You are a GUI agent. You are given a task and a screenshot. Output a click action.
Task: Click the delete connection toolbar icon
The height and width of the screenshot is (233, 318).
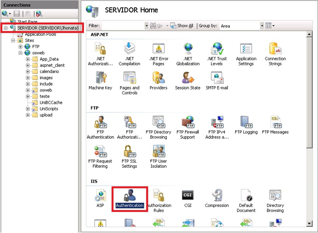[39, 14]
